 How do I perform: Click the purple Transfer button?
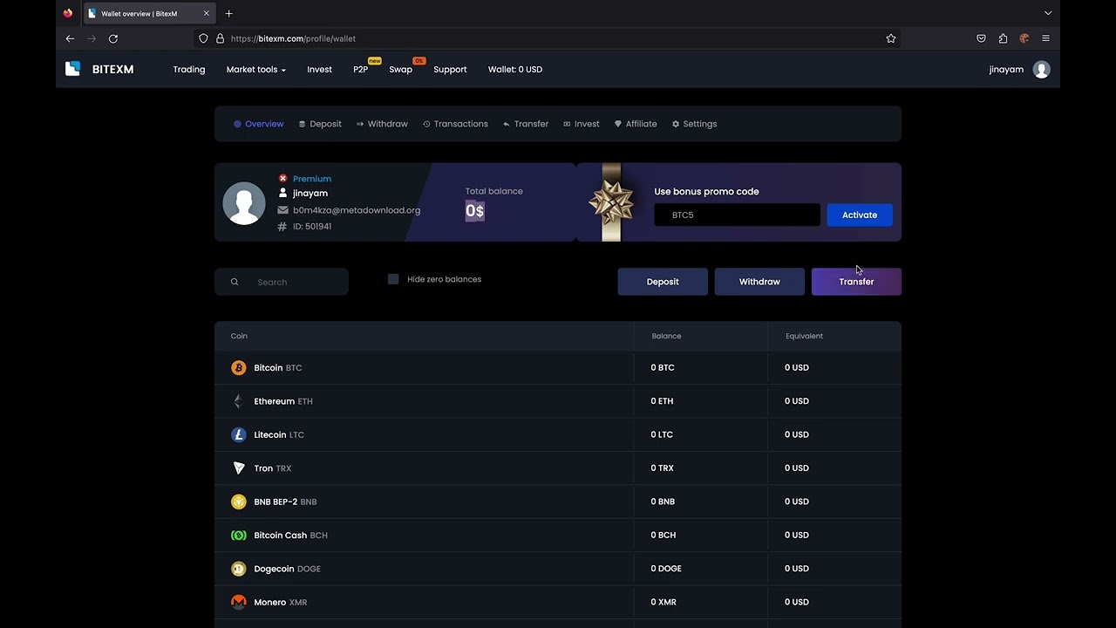pos(856,282)
